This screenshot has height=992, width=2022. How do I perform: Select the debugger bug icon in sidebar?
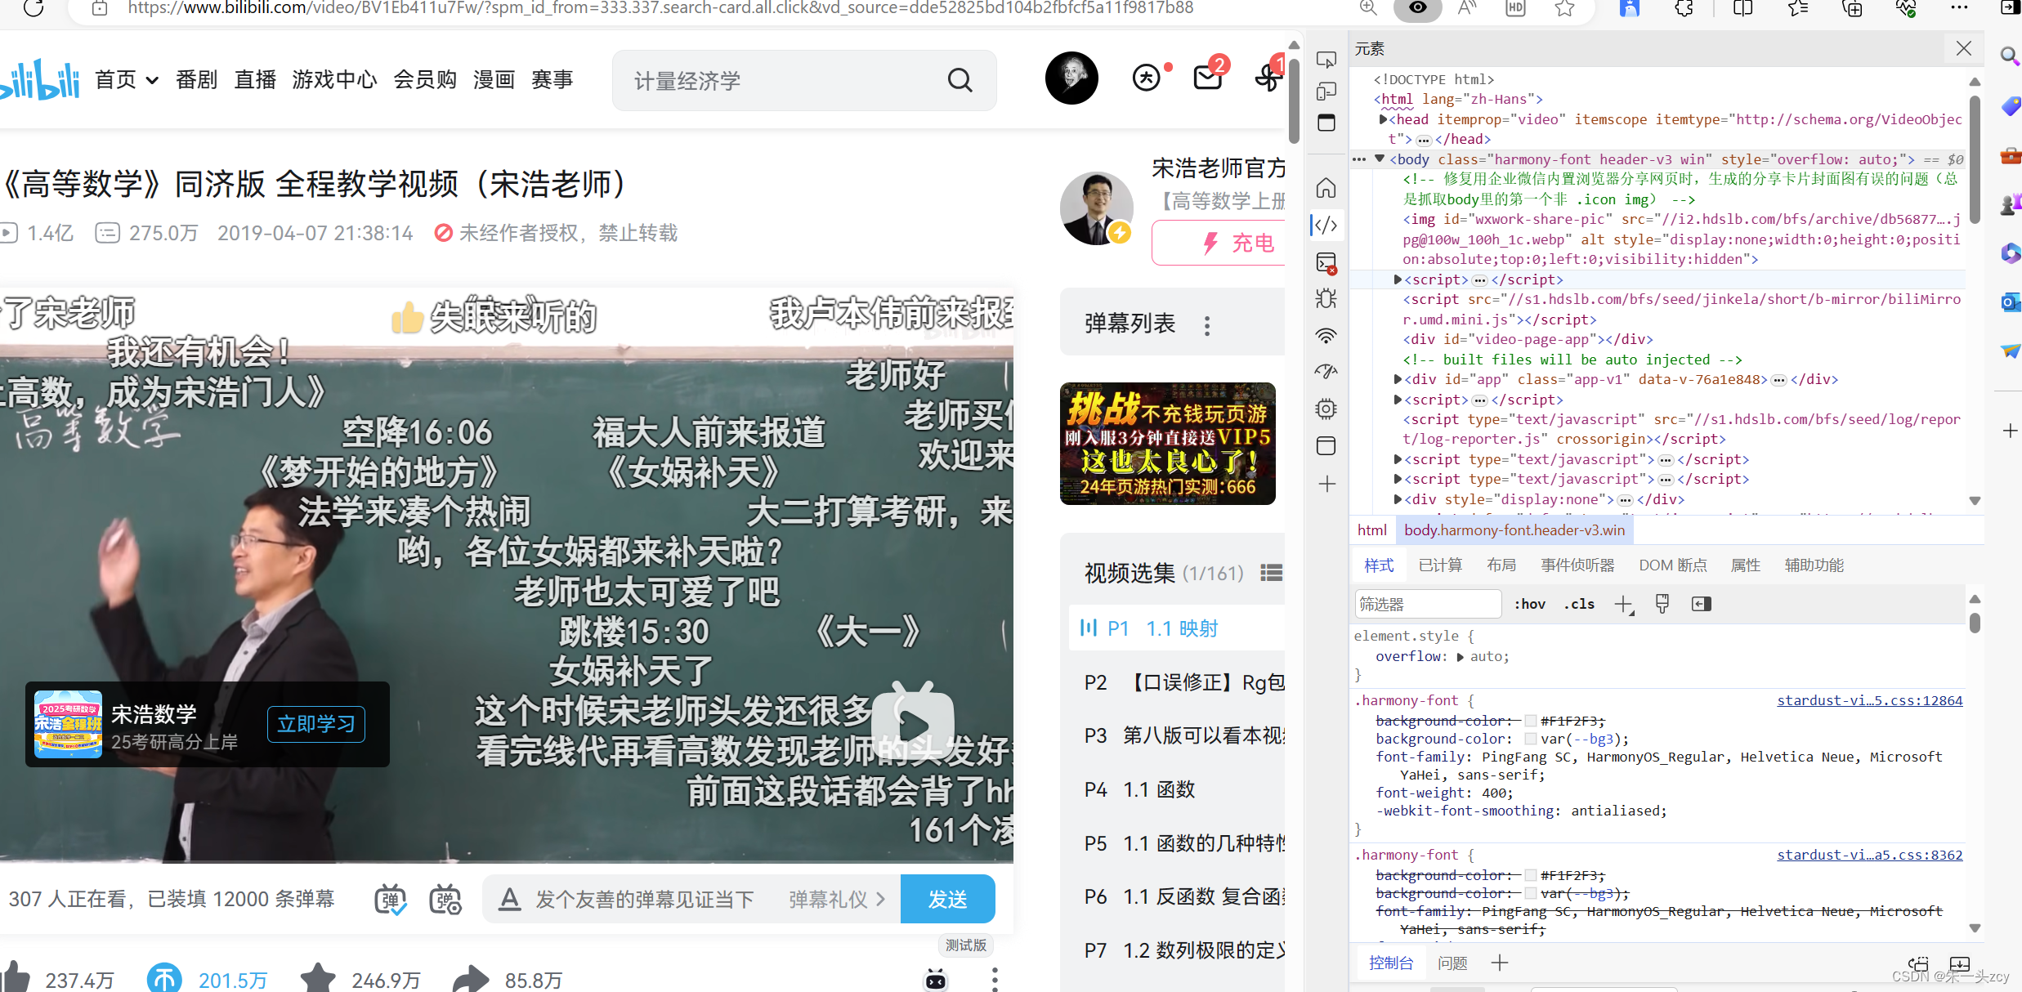(x=1326, y=298)
